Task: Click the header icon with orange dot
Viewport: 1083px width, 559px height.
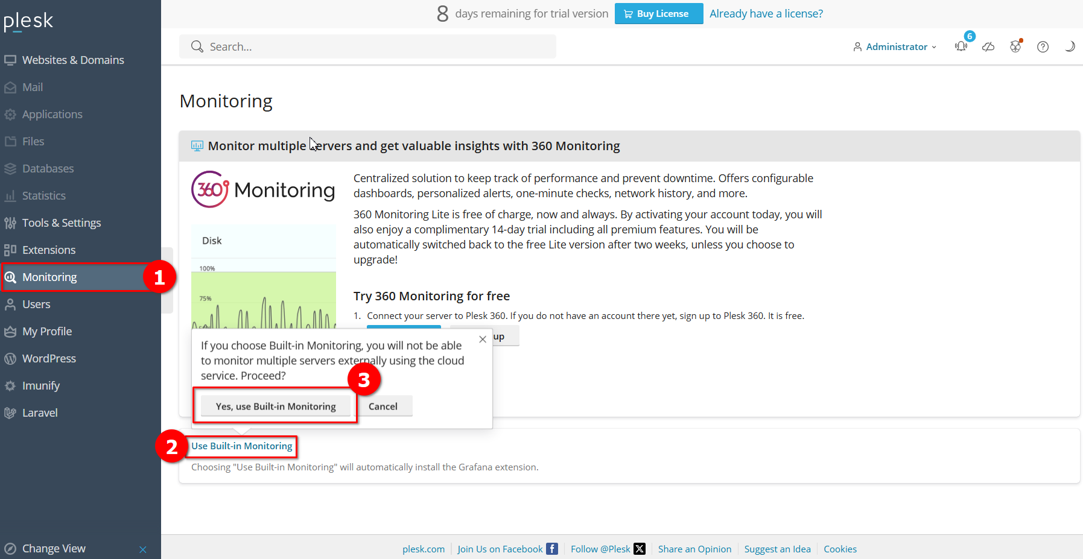Action: tap(1016, 46)
